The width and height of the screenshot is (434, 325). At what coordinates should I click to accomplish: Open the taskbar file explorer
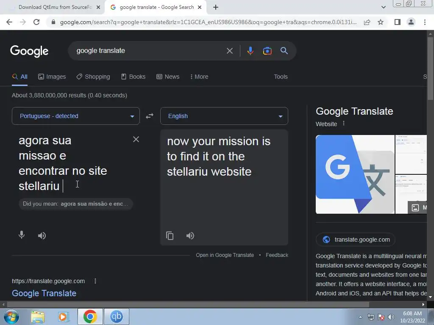(x=38, y=317)
